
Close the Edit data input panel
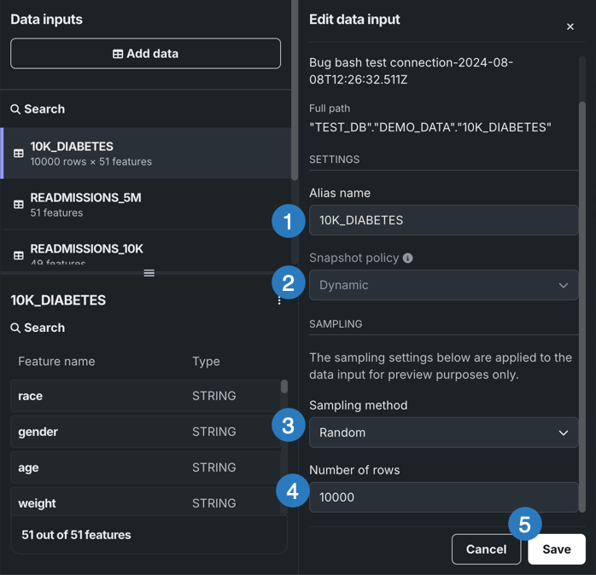pos(570,26)
